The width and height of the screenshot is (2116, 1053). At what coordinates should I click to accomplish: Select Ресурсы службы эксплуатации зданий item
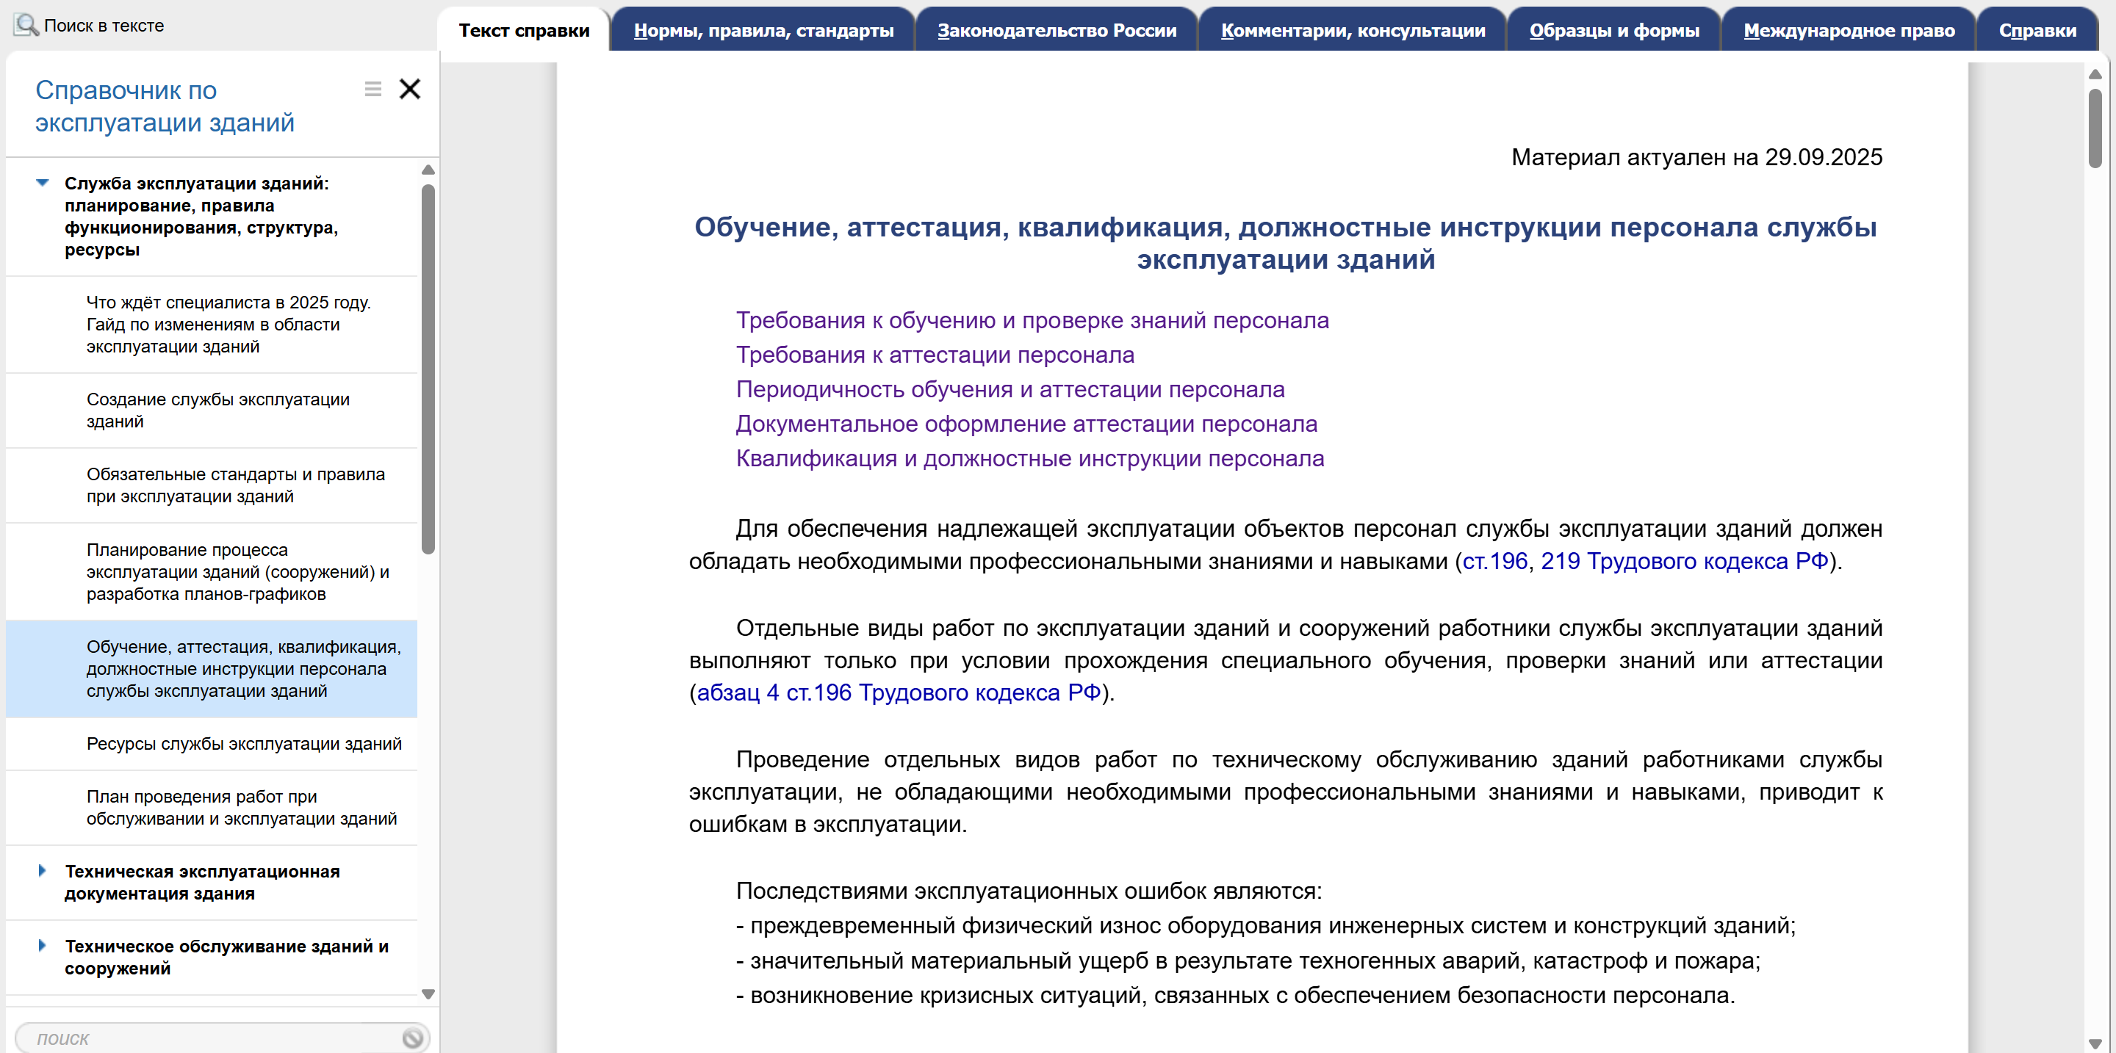coord(244,744)
